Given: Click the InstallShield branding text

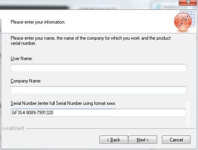Looking at the screenshot, I should click(x=13, y=128).
